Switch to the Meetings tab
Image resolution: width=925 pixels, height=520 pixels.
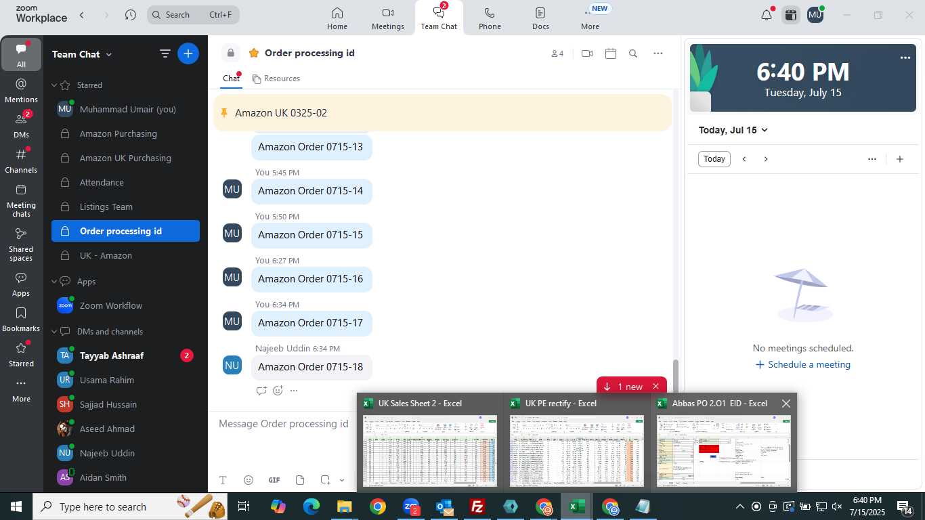388,18
